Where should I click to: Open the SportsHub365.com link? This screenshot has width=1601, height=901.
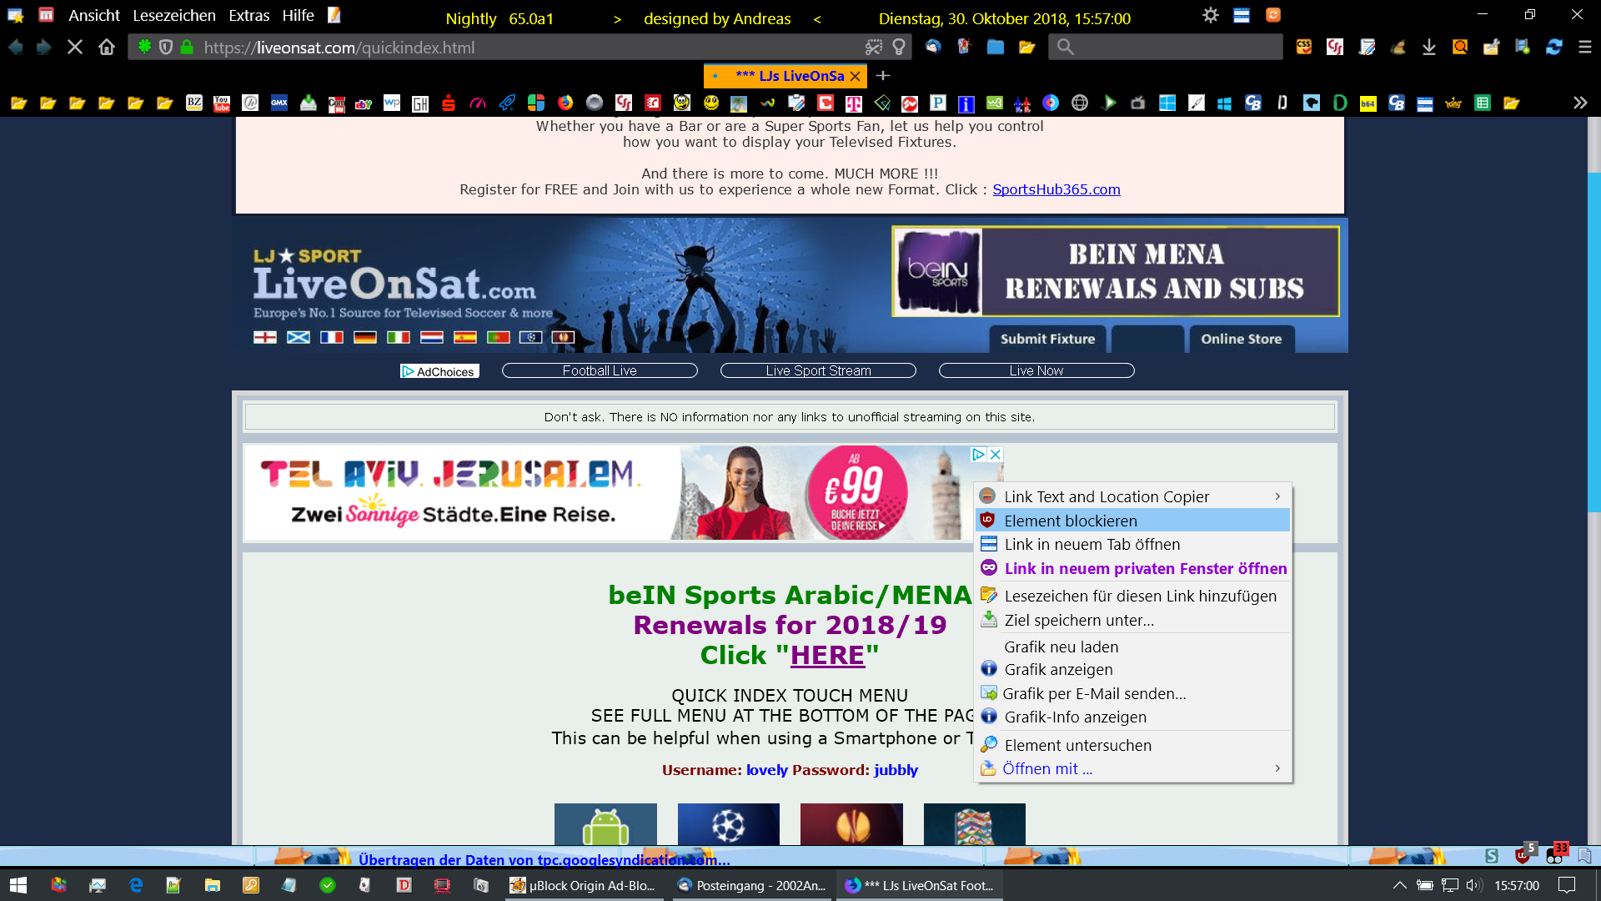1056,189
